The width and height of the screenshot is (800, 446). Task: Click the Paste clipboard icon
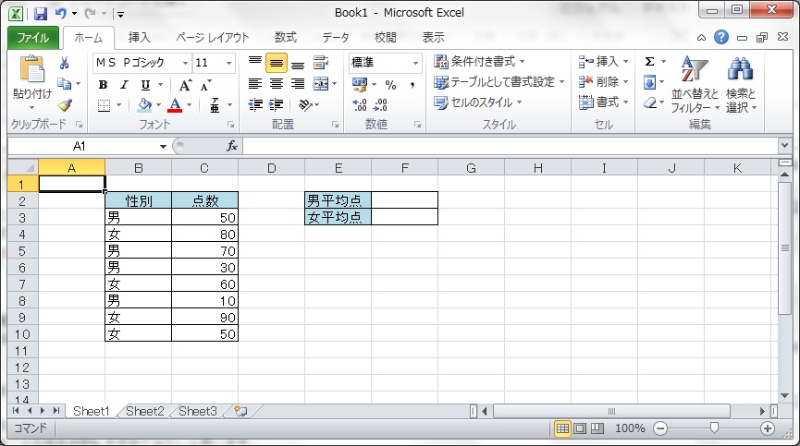point(32,69)
